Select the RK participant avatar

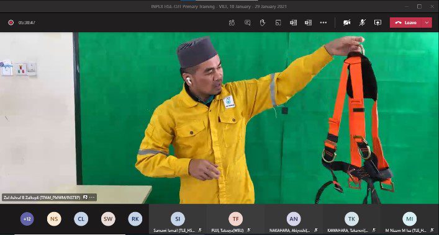pyautogui.click(x=135, y=219)
